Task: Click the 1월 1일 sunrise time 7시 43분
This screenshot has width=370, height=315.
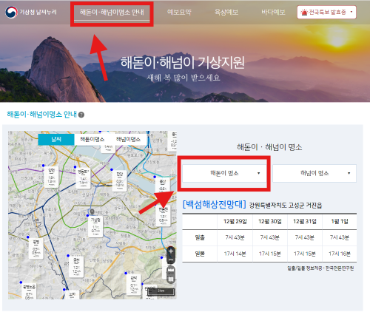Action: 340,237
